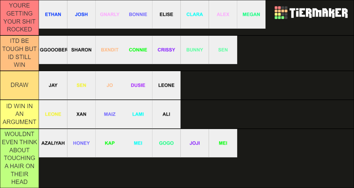Click the green WOULDNT EVEN THINK tier label
This screenshot has width=354, height=188.
coord(19,158)
